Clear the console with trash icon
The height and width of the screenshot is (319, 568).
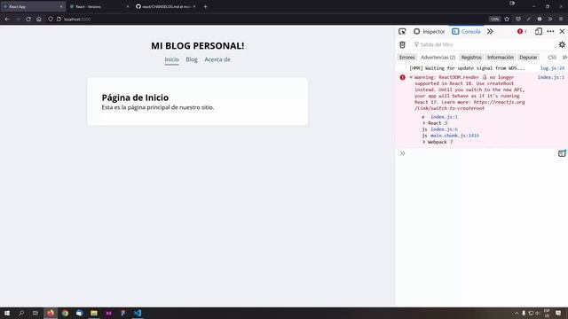tap(402, 44)
